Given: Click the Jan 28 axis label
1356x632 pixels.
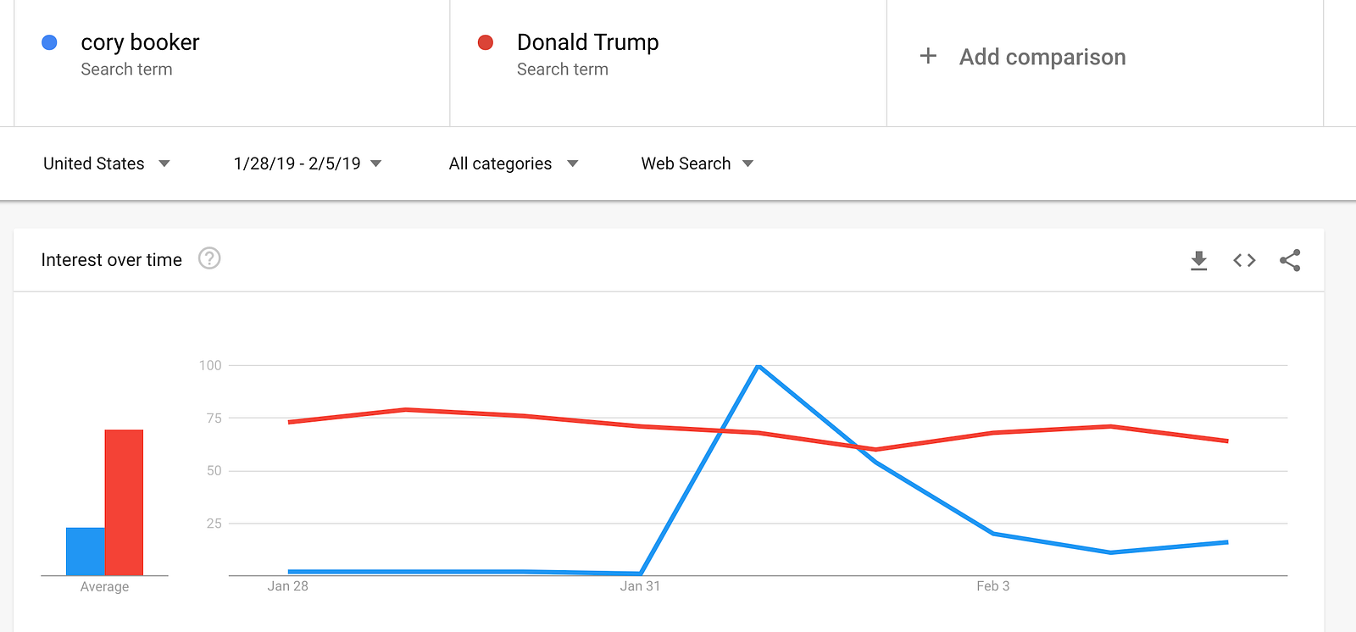Looking at the screenshot, I should (x=288, y=586).
